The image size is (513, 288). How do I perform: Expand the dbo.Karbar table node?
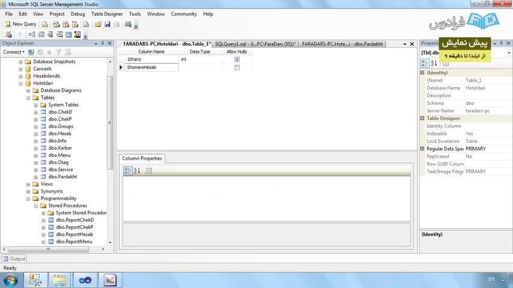coord(35,148)
